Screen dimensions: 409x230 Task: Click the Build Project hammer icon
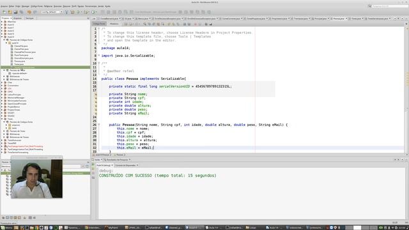point(66,12)
